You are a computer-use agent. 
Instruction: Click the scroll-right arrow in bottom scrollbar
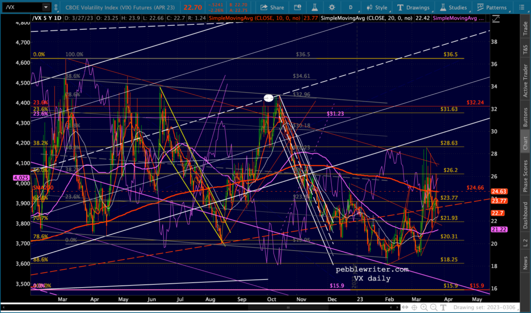[397, 307]
